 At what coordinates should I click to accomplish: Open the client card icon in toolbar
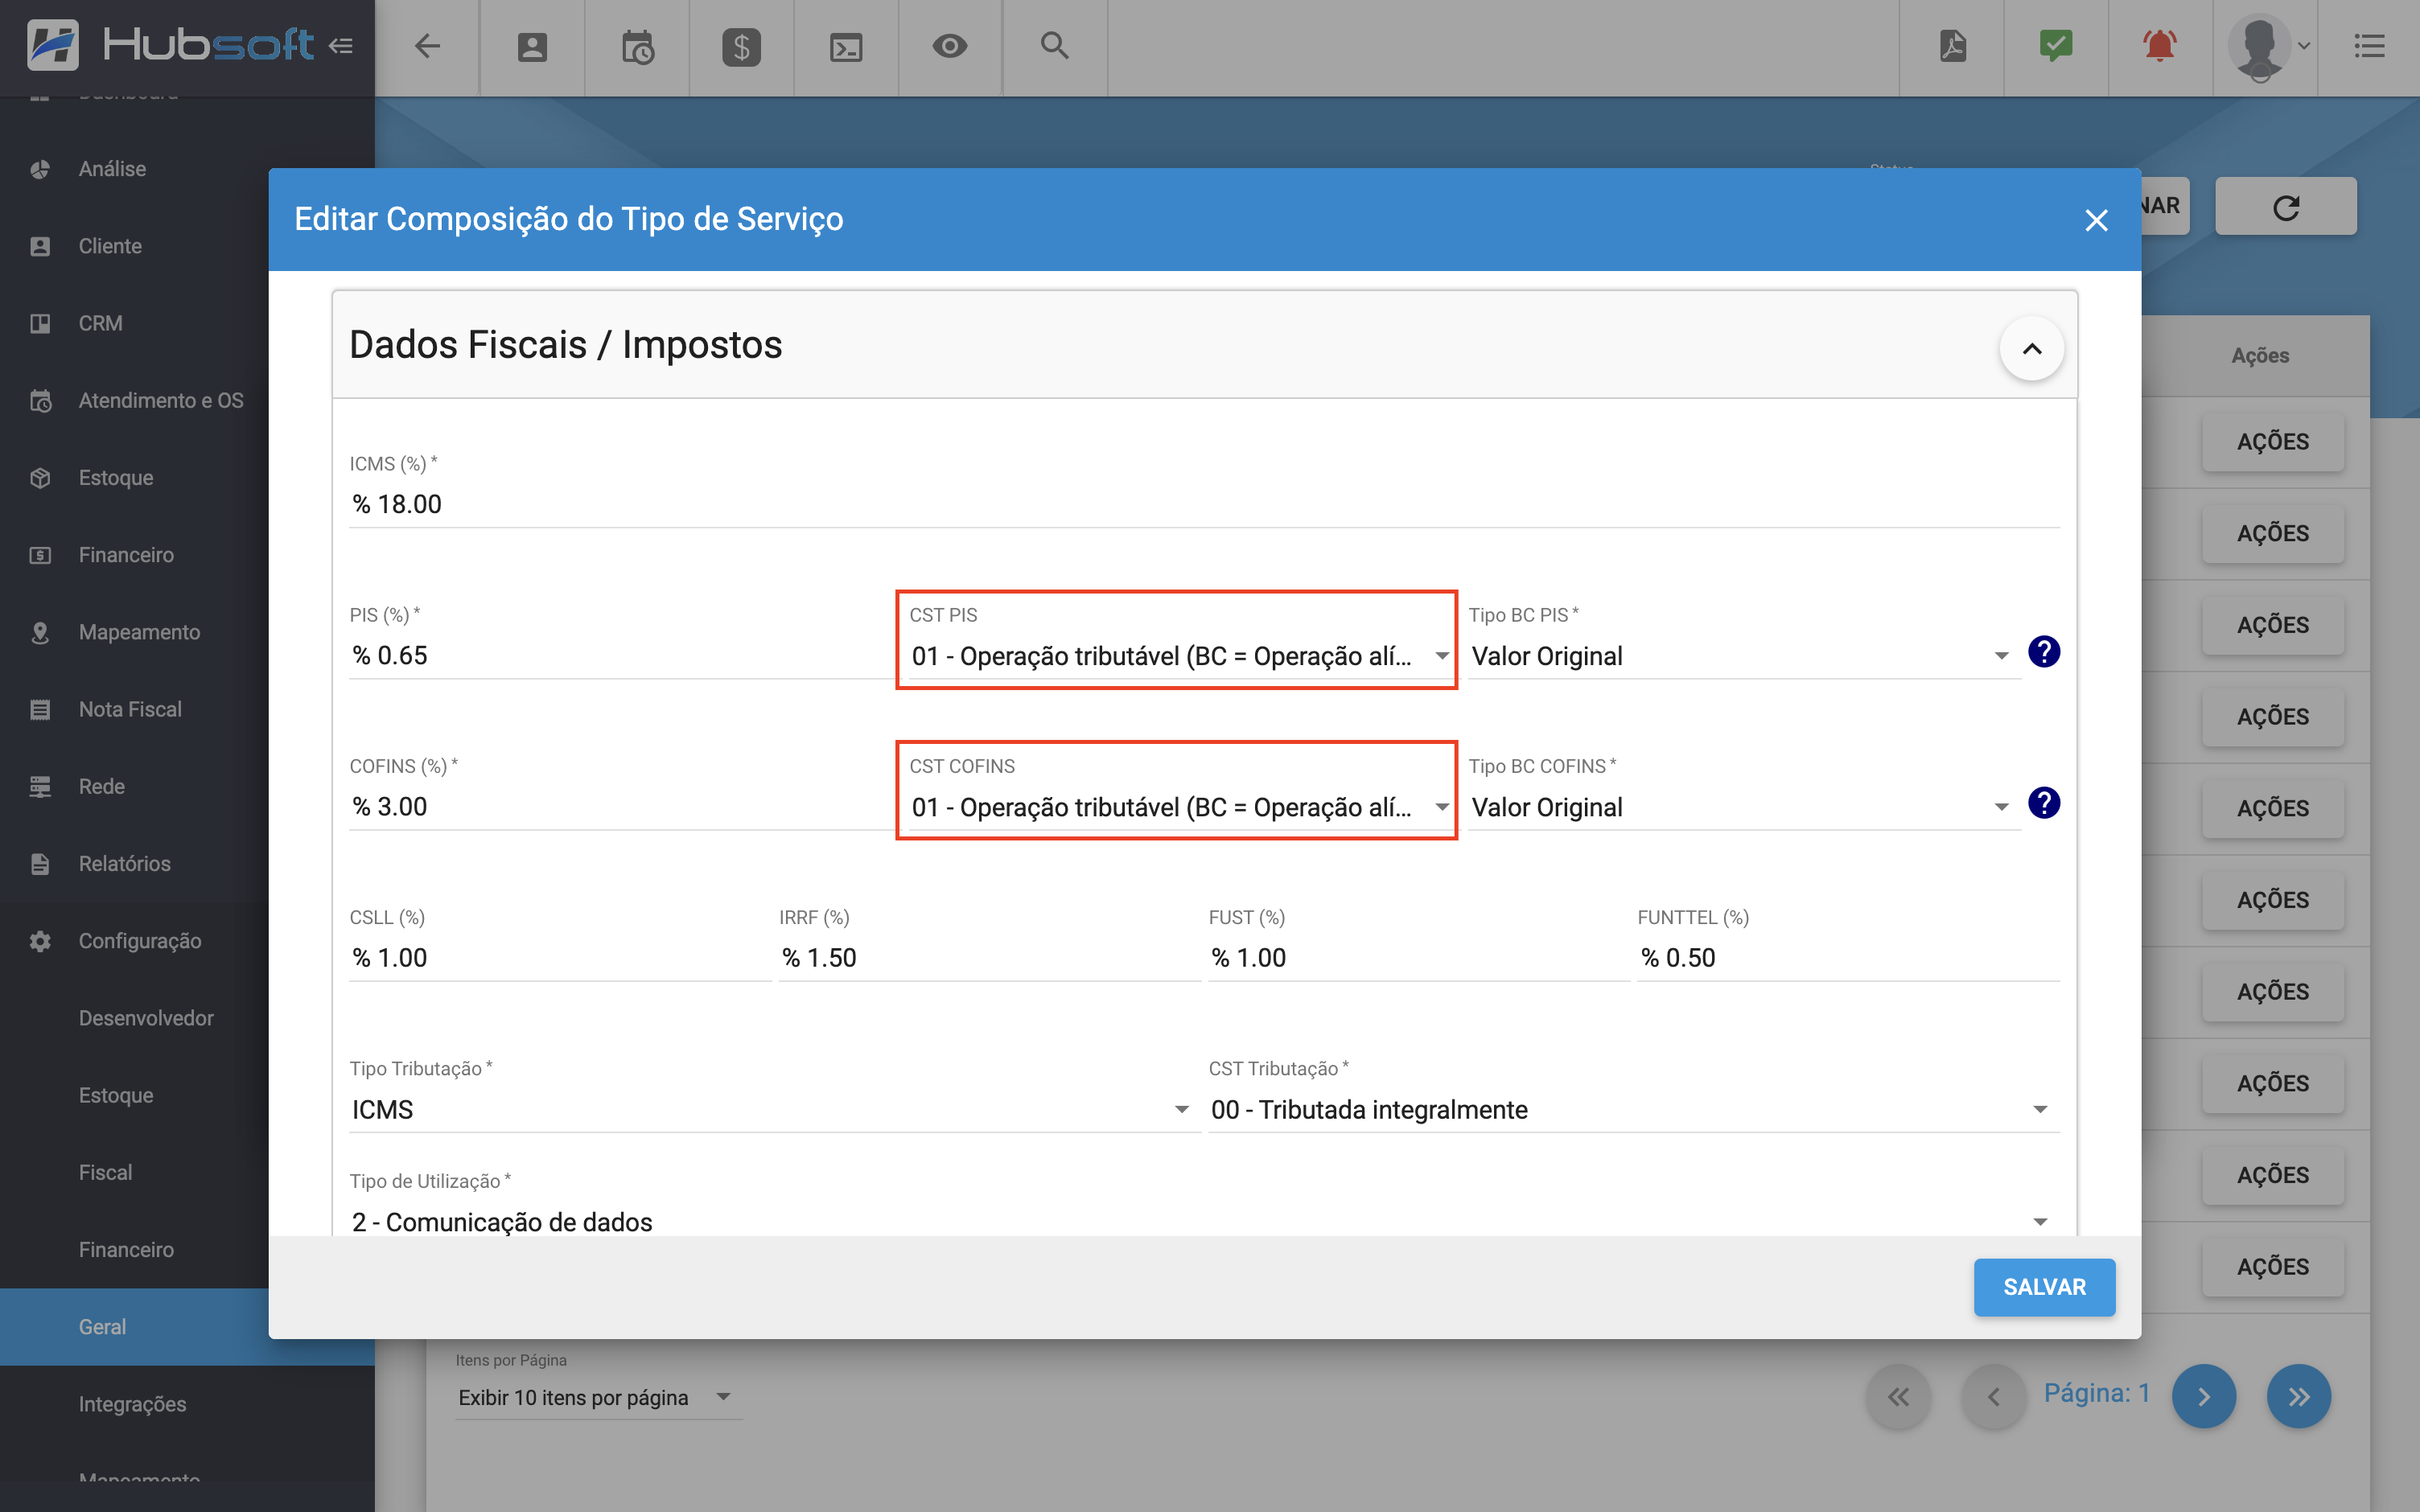pos(532,46)
